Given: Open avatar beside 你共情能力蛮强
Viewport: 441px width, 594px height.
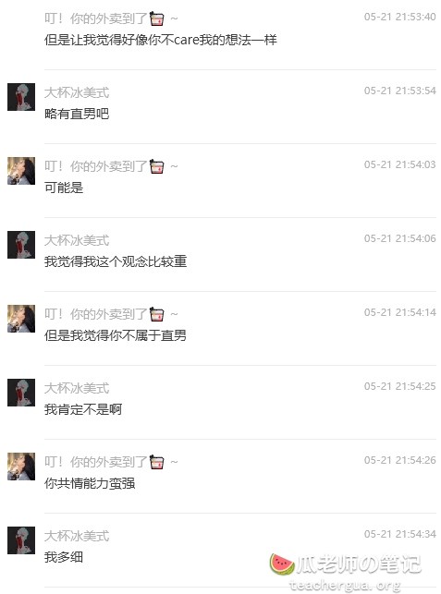Looking at the screenshot, I should [21, 467].
